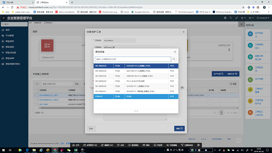Open the table search column dropdown
272x153 pixels.
click(x=38, y=84)
